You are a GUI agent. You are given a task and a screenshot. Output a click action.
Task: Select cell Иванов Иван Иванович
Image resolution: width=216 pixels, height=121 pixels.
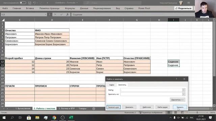[52, 34]
